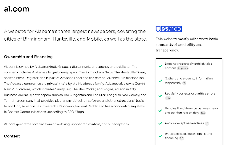Click the '7.5' badge next to financing

point(182,138)
